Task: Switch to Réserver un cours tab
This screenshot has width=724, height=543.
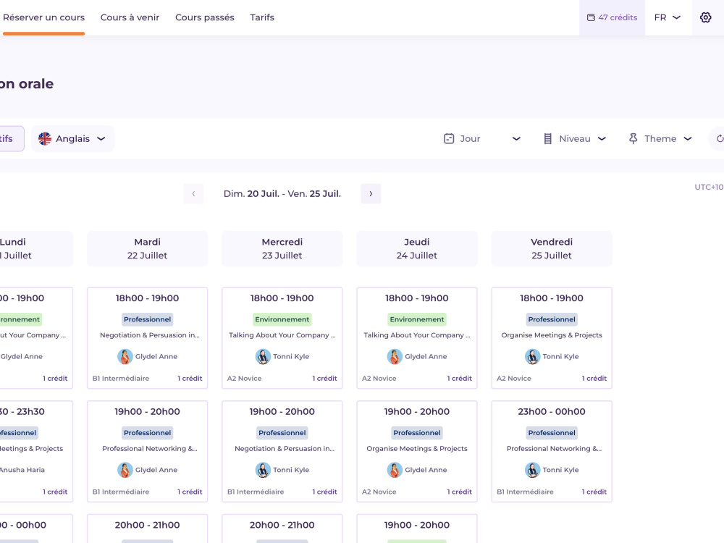Action: [x=43, y=17]
